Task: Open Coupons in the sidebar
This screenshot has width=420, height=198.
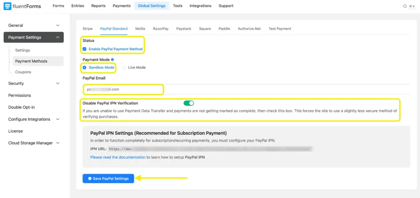Action: point(23,72)
